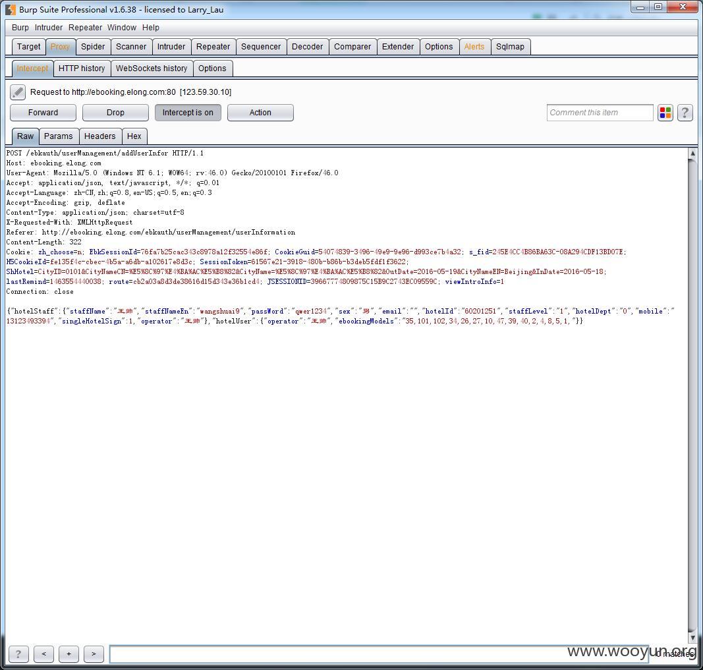
Task: Open the Decoder tab
Action: (307, 47)
